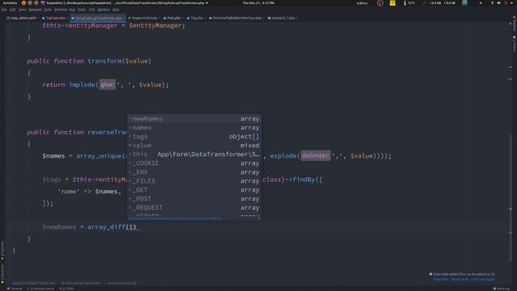
Task: Click the delimiter: parameter hint
Action: [315, 156]
